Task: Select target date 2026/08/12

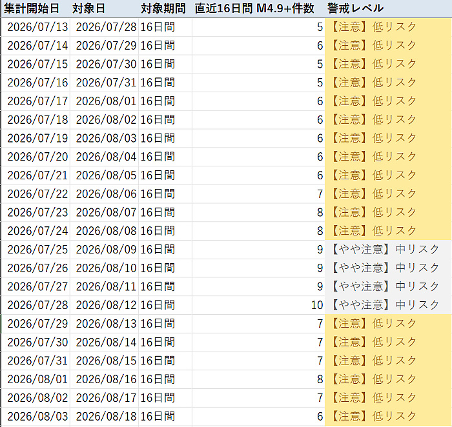Action: [104, 305]
